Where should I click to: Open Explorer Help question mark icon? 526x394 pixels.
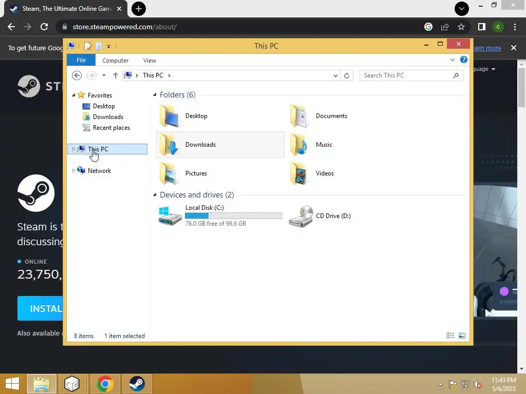click(464, 60)
